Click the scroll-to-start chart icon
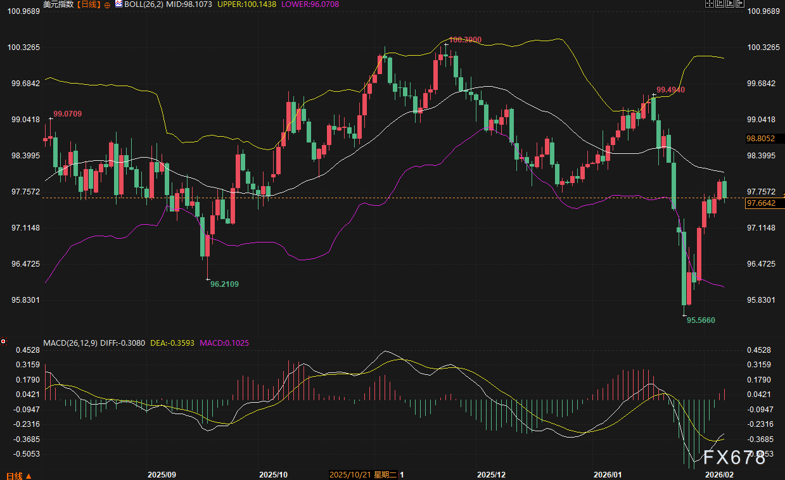The height and width of the screenshot is (480, 785). click(x=719, y=4)
